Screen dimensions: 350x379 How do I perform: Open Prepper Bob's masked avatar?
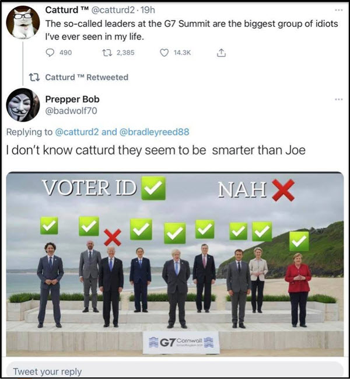(x=23, y=105)
